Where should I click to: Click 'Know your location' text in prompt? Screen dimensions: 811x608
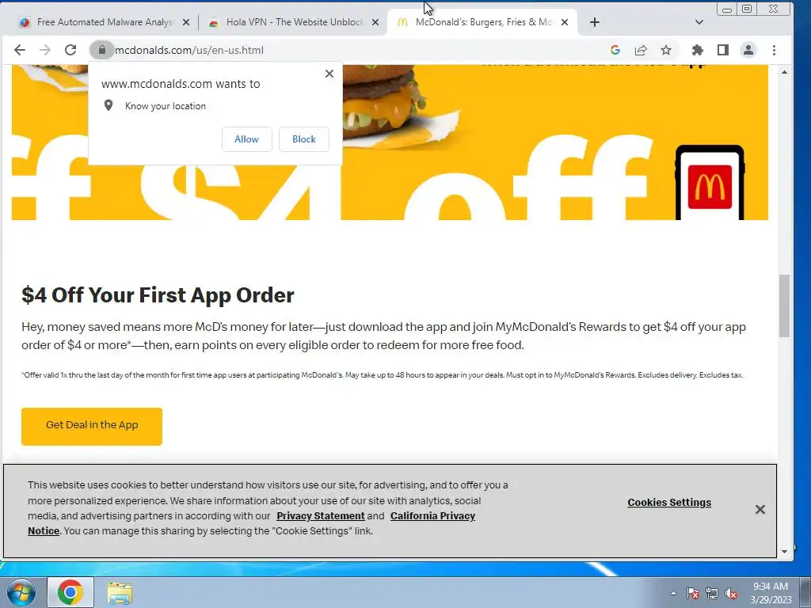[x=166, y=106]
